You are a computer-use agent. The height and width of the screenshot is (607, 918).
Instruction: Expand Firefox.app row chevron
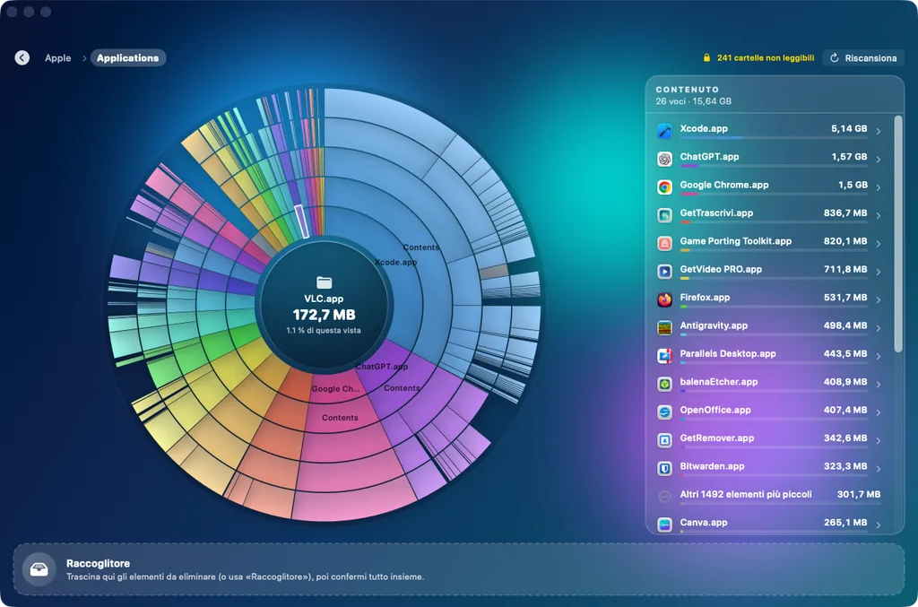[879, 299]
